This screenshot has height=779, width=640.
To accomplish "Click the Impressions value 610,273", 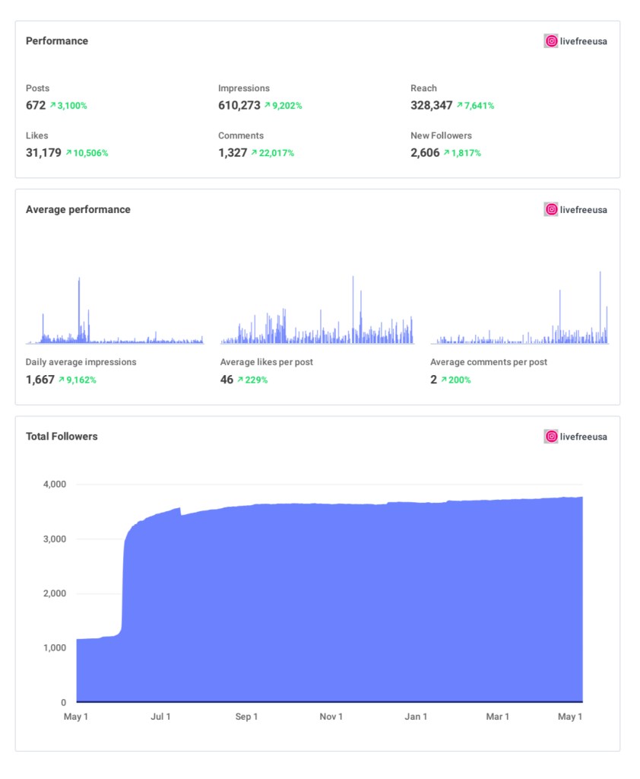I will (239, 106).
